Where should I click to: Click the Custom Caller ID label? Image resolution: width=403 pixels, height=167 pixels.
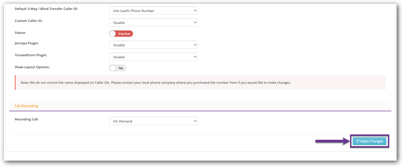point(29,21)
